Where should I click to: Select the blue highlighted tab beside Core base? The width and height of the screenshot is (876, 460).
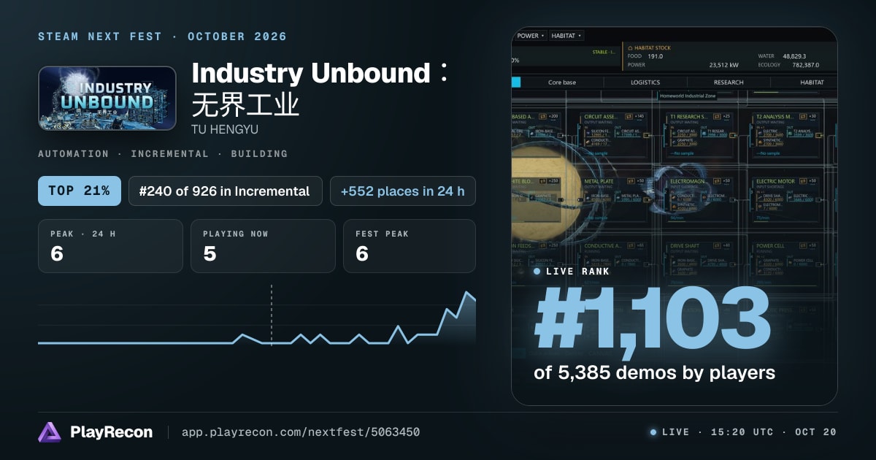coord(516,83)
